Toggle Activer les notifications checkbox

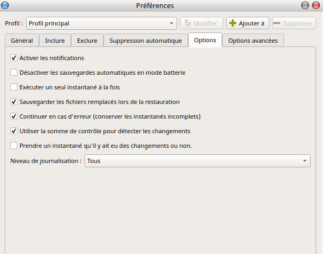click(14, 58)
